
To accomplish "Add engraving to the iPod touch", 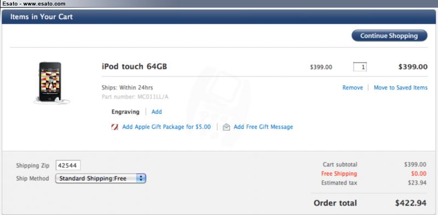I will 157,112.
